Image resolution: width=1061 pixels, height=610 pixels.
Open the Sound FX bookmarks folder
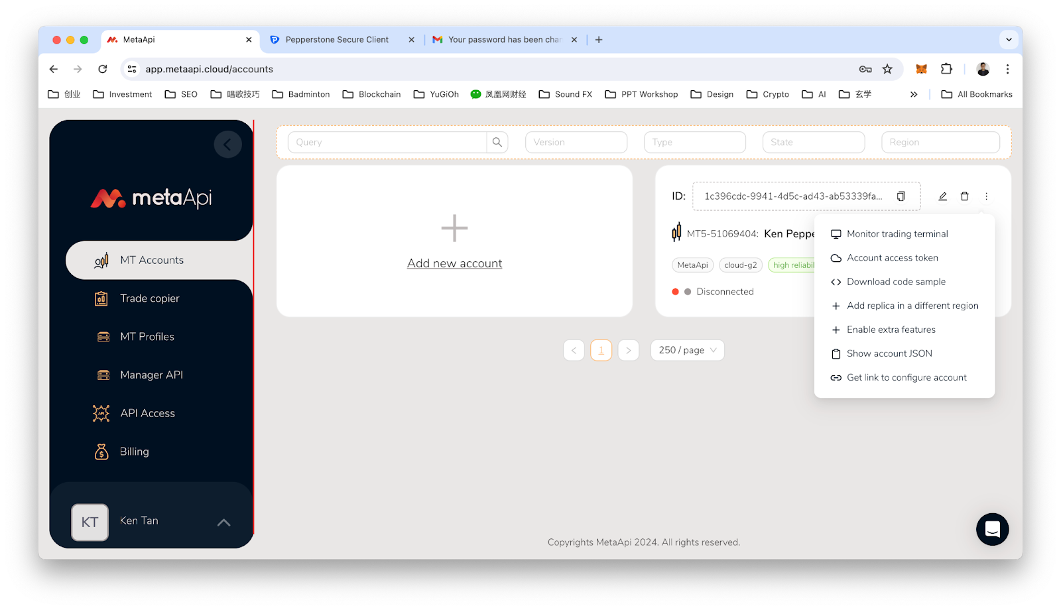(x=566, y=94)
